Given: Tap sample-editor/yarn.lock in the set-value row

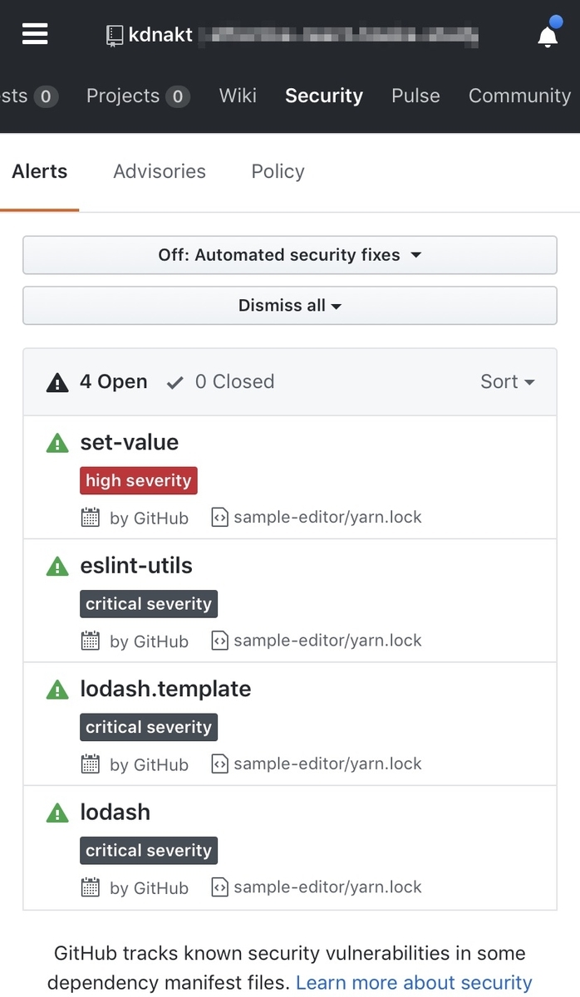Looking at the screenshot, I should pyautogui.click(x=327, y=517).
